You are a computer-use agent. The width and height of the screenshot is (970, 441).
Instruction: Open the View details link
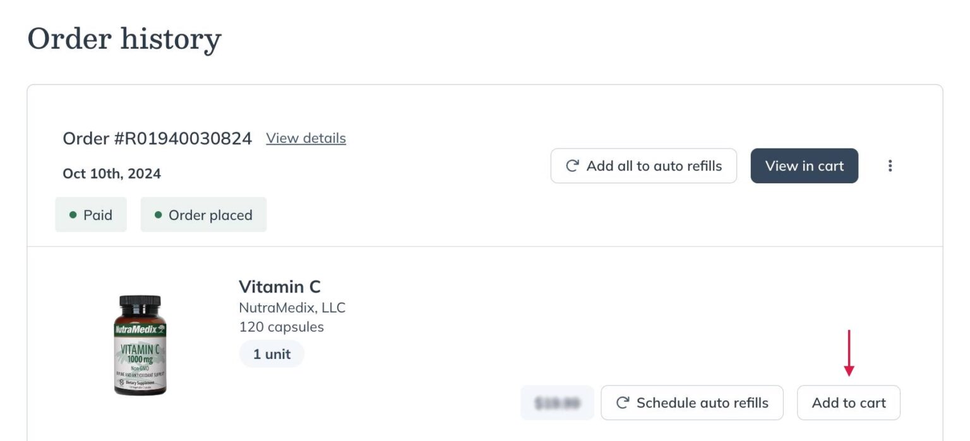coord(306,138)
